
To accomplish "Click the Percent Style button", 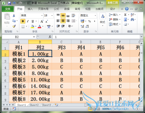I will (x=90, y=21).
